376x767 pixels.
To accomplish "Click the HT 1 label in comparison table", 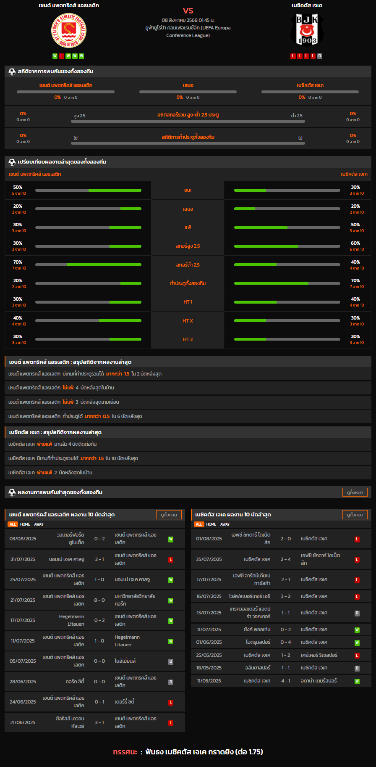I will [x=188, y=302].
